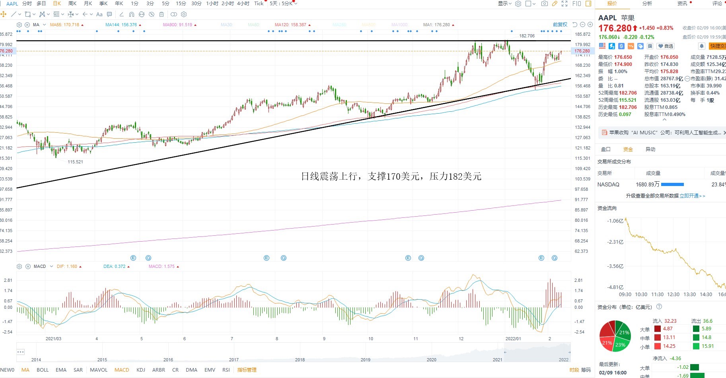Image resolution: width=726 pixels, height=378 pixels.
Task: Open chart settings gear next to 显示
Action: click(x=518, y=4)
